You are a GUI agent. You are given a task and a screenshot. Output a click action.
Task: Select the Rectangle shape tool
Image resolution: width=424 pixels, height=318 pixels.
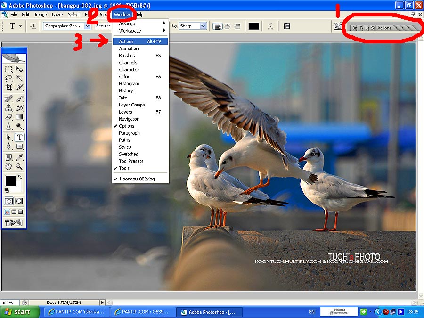coord(19,147)
